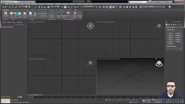Click the Perspective viewport label menu
The width and height of the screenshot is (185, 104).
(x=102, y=59)
